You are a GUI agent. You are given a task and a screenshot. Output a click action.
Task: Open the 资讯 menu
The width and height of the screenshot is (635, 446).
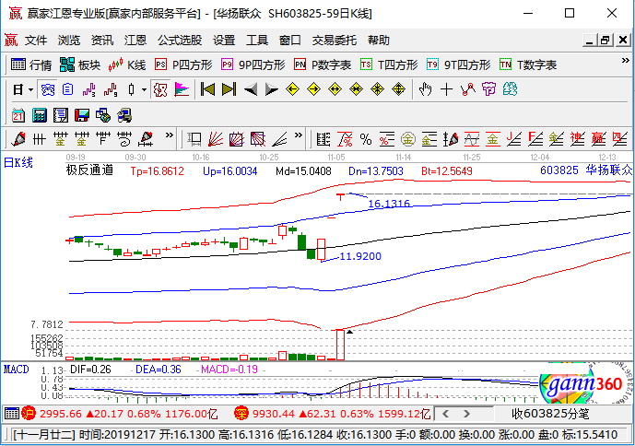click(x=102, y=41)
